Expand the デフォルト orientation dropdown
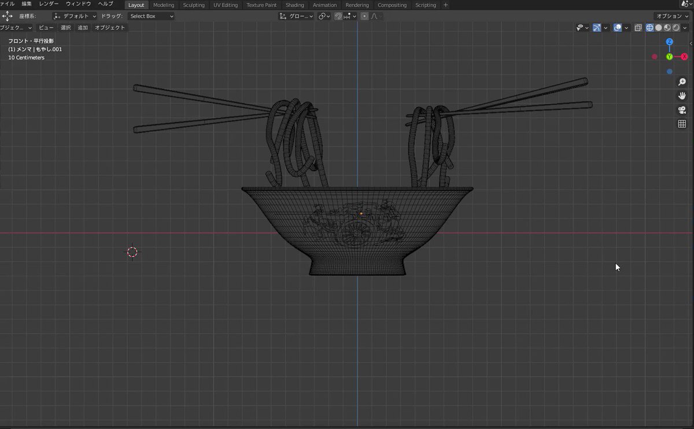The image size is (694, 429). click(75, 16)
